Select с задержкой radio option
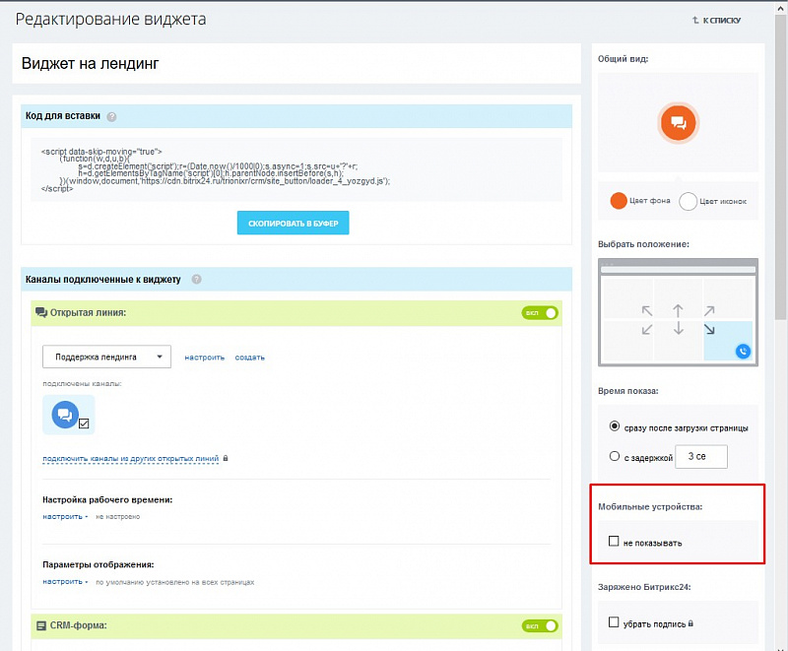This screenshot has height=651, width=788. click(x=614, y=456)
